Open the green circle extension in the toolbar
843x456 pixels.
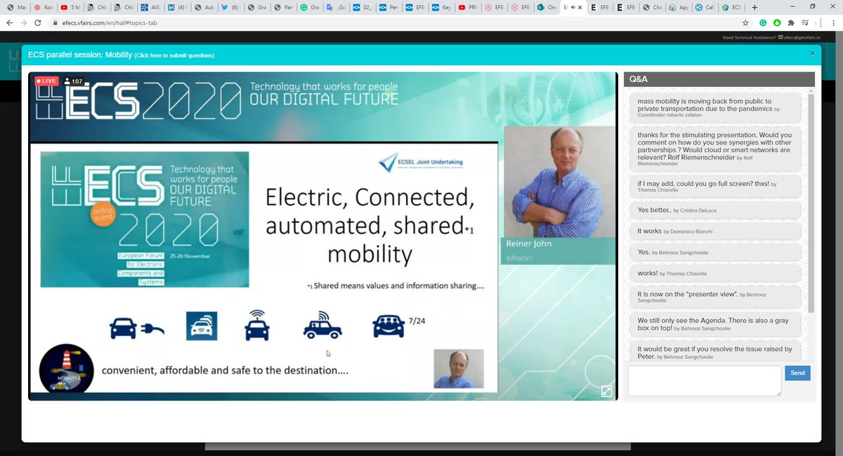pyautogui.click(x=776, y=22)
